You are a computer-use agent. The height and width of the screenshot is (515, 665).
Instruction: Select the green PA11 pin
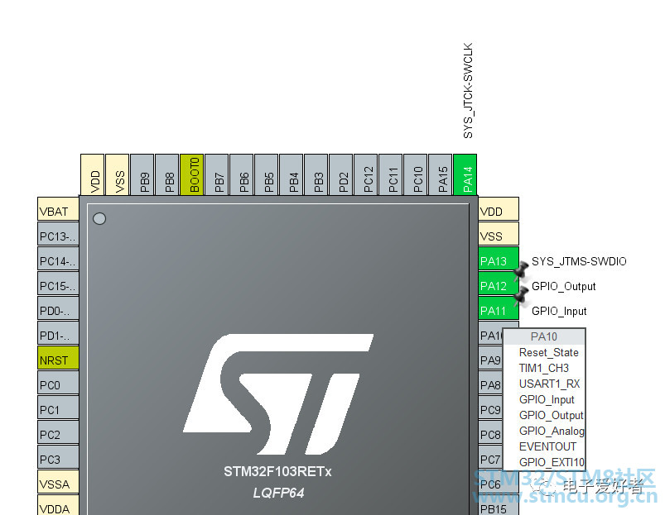coord(499,308)
